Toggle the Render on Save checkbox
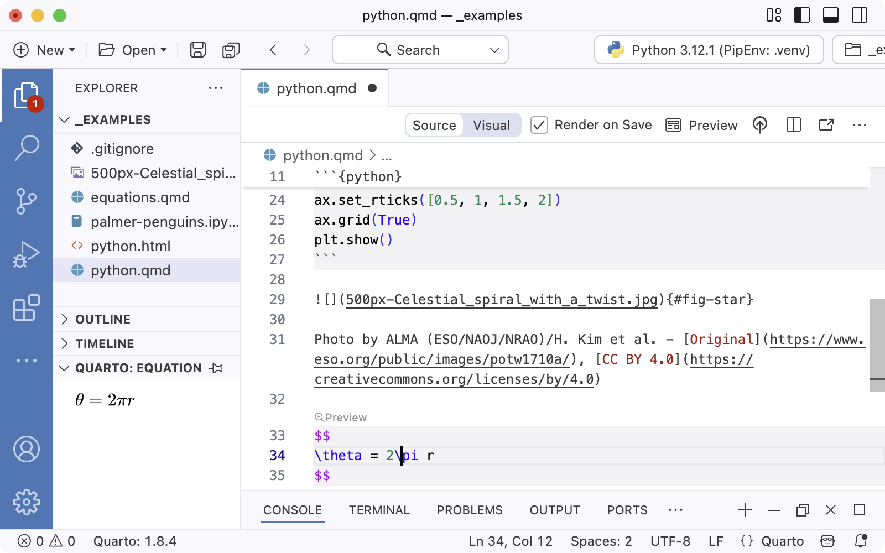The width and height of the screenshot is (885, 553). [539, 125]
